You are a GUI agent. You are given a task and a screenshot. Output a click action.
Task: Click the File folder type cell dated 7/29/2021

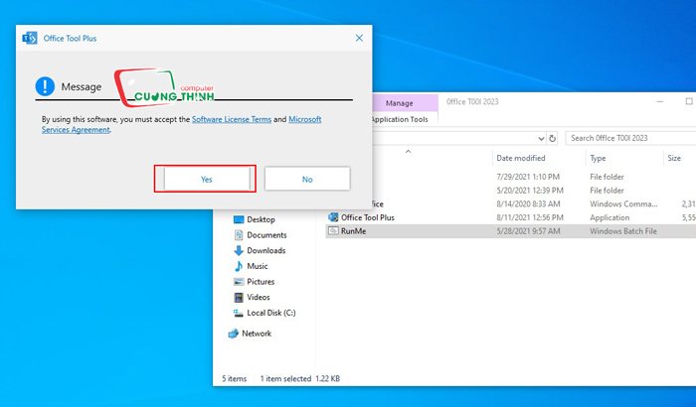coord(607,177)
